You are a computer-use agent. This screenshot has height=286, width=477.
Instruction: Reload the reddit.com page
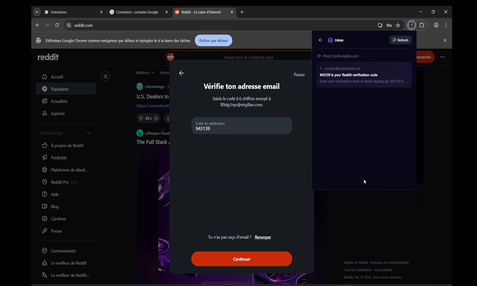(x=57, y=25)
